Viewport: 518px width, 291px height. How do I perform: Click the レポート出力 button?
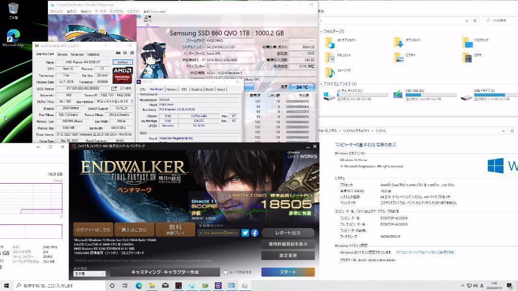[x=288, y=233]
